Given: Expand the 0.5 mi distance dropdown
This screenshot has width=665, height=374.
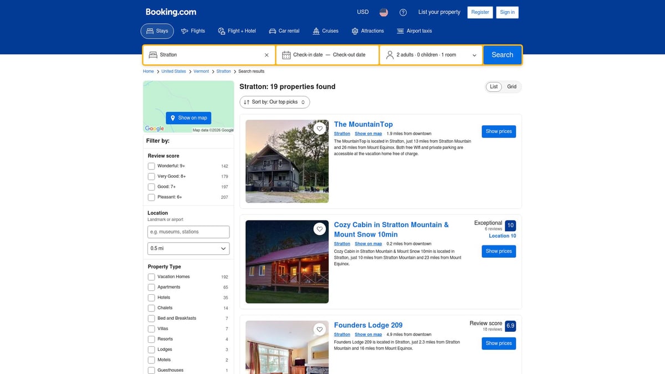Looking at the screenshot, I should point(188,248).
